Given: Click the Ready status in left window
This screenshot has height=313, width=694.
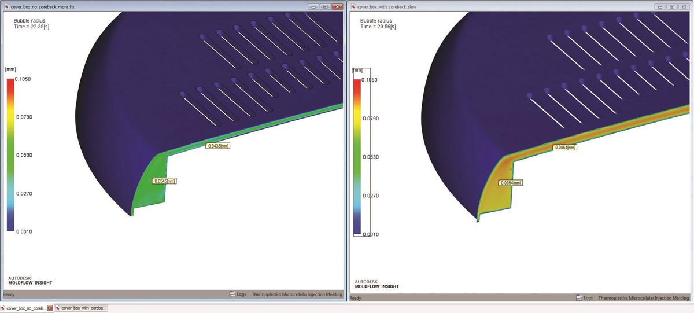Looking at the screenshot, I should (x=9, y=294).
